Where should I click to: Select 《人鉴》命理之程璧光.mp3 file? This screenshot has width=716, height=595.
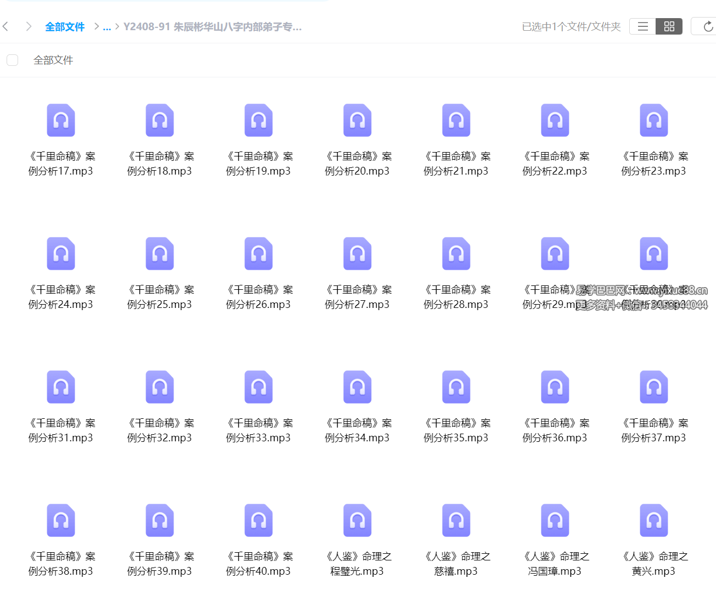tap(357, 520)
